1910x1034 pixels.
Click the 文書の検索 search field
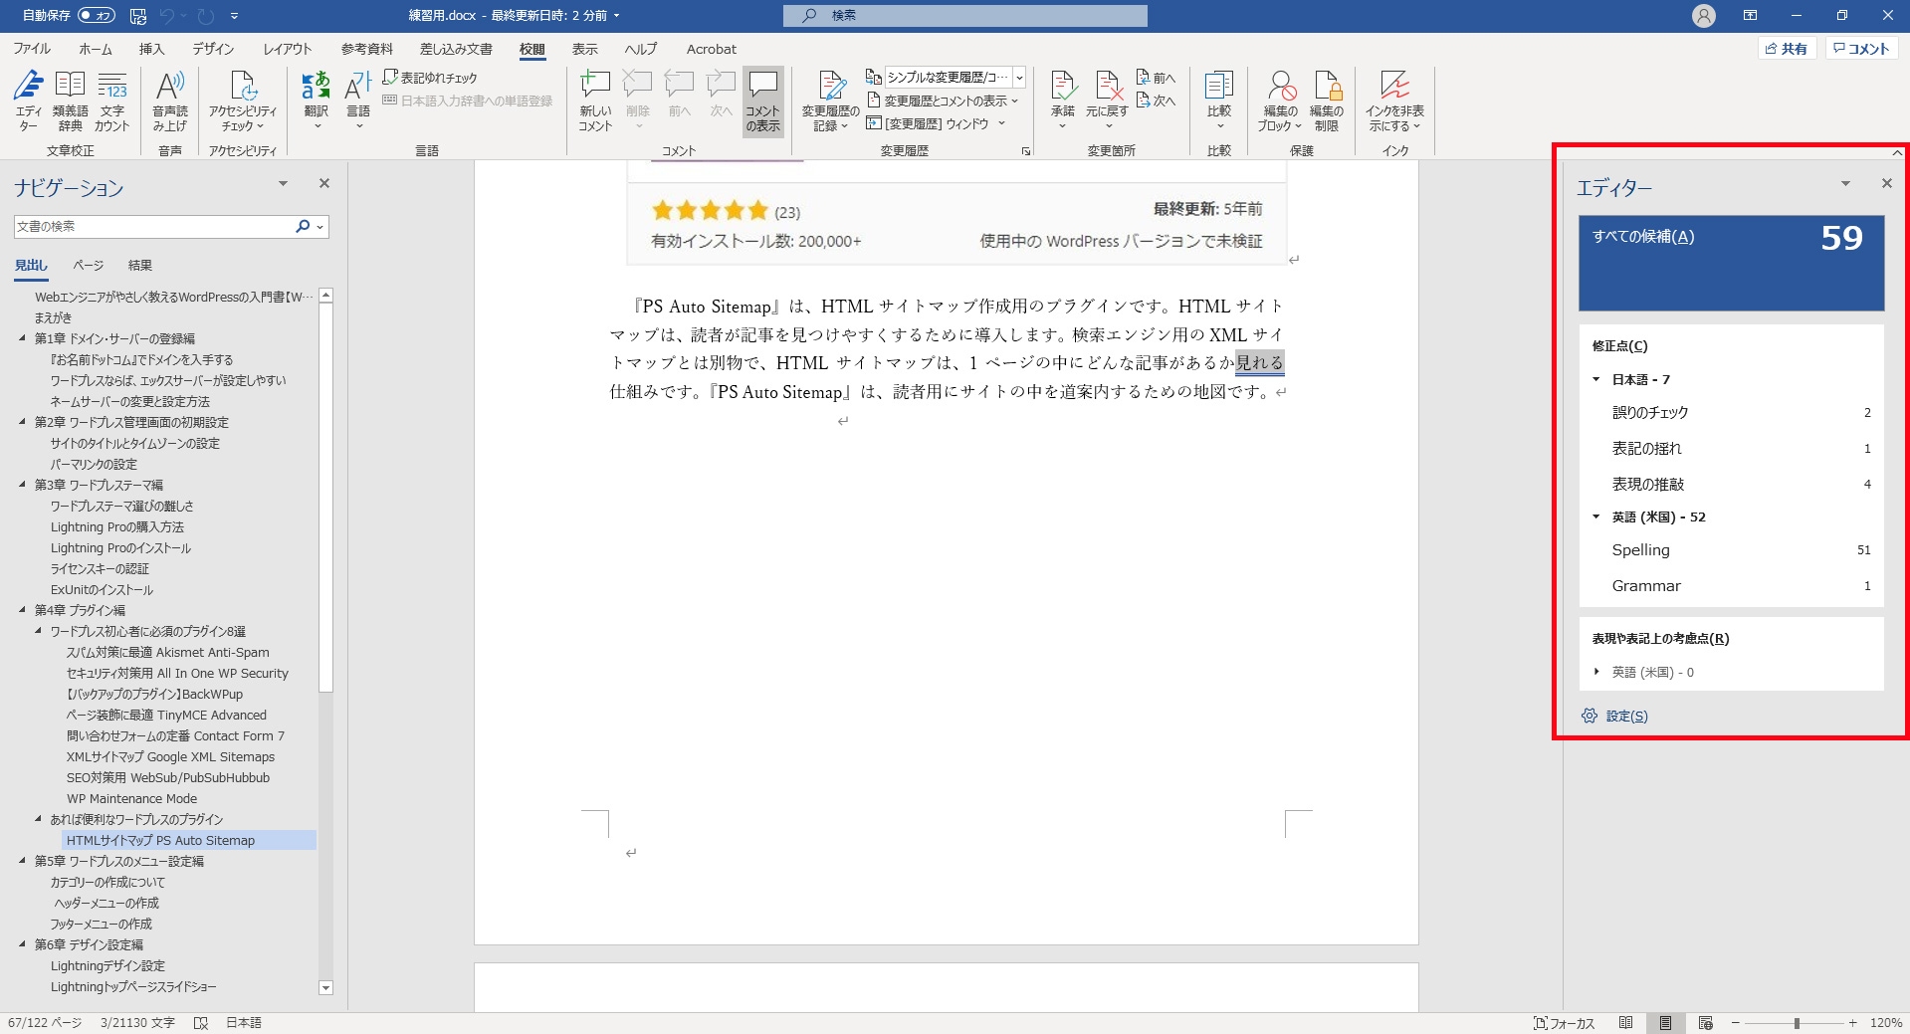click(154, 227)
